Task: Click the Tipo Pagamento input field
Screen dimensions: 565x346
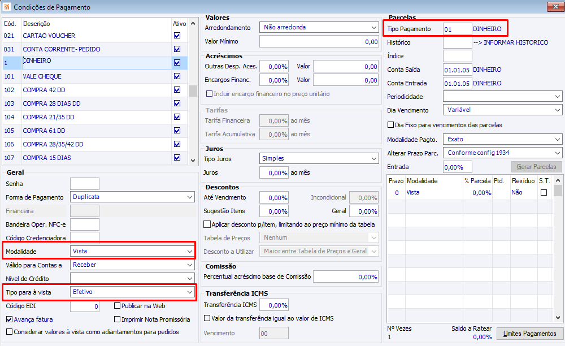Action: pyautogui.click(x=457, y=29)
